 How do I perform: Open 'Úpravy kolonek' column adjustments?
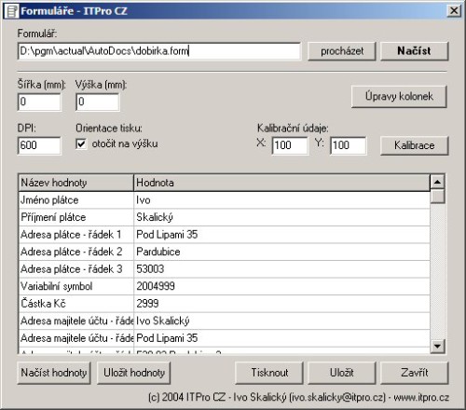click(399, 97)
